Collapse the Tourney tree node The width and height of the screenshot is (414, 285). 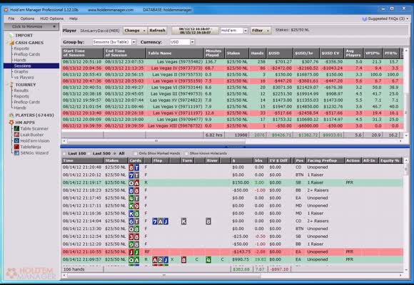coord(7,85)
